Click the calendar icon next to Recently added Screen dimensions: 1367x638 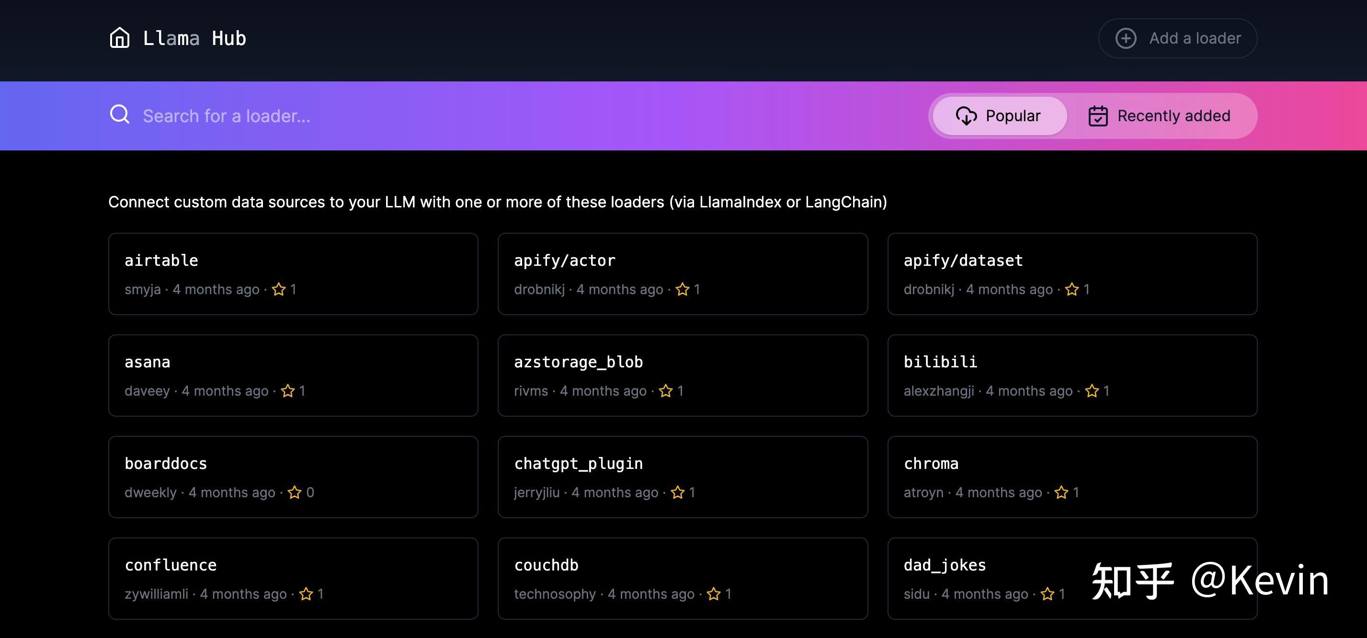(x=1098, y=116)
